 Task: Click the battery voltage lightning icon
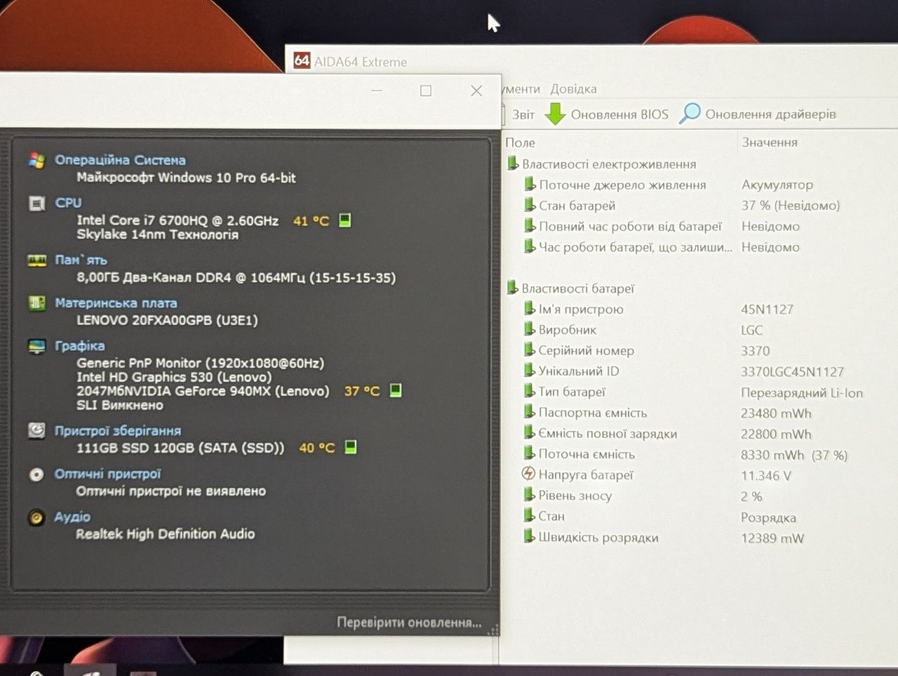click(x=528, y=475)
